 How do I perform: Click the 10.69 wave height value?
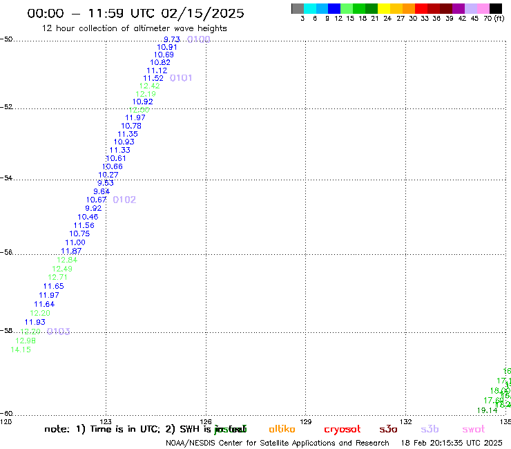164,55
